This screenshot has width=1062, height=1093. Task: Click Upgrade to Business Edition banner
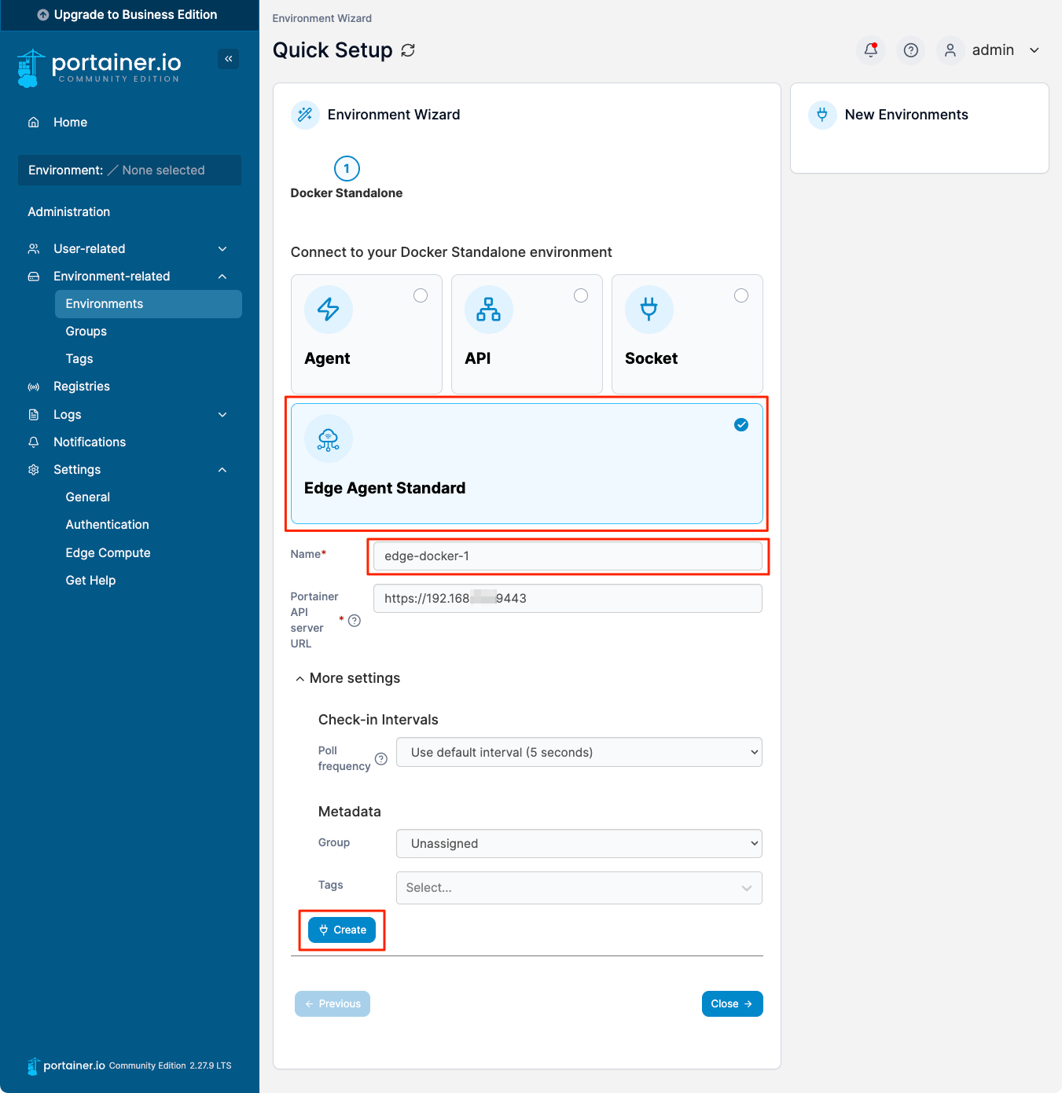point(130,15)
